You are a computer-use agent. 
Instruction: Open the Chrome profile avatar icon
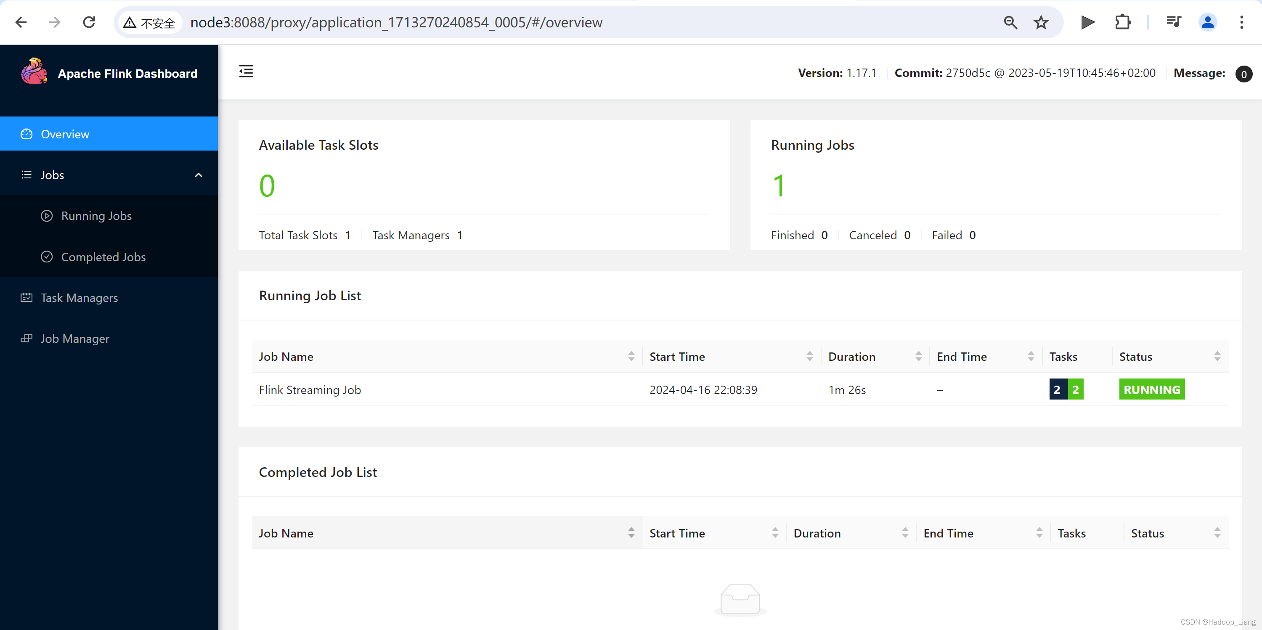tap(1208, 22)
